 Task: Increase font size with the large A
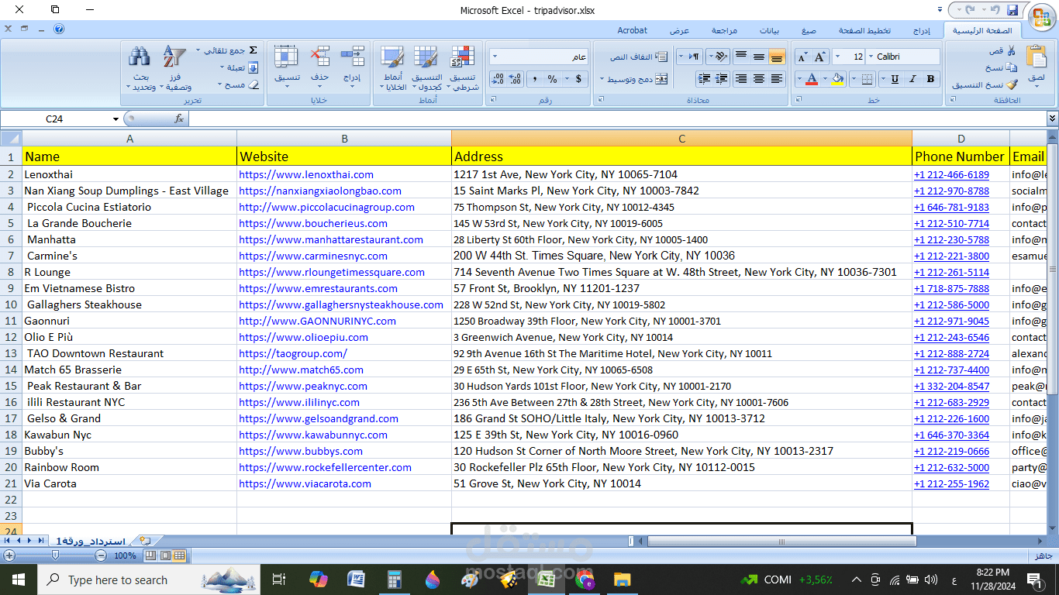(819, 57)
